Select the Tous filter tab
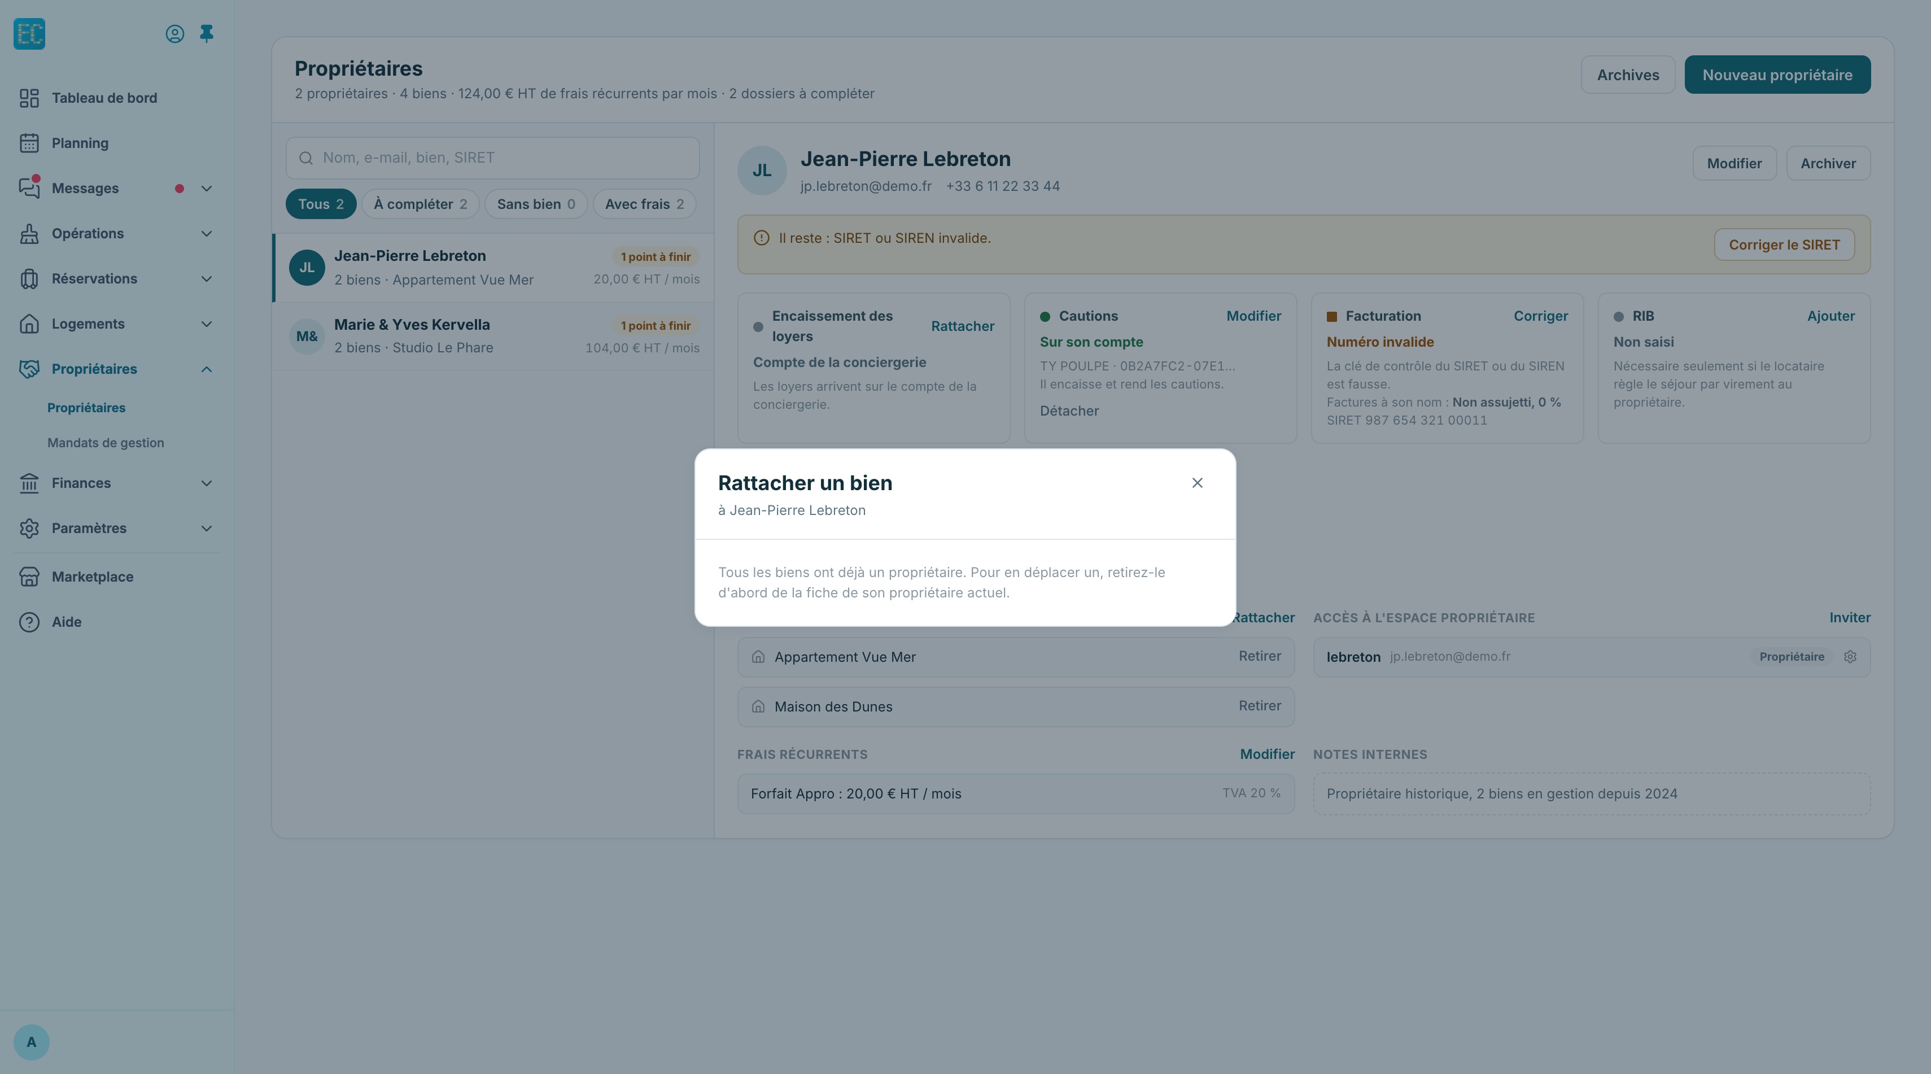The height and width of the screenshot is (1074, 1931). pos(321,204)
